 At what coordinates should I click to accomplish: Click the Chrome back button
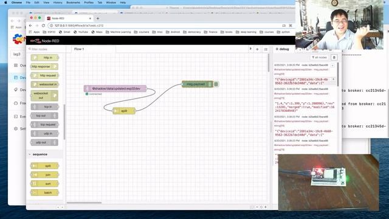coord(30,26)
